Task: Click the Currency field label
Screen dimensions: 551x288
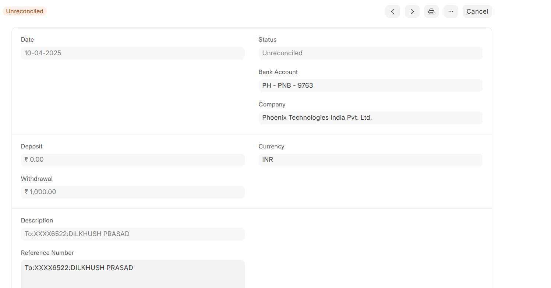Action: pos(271,146)
